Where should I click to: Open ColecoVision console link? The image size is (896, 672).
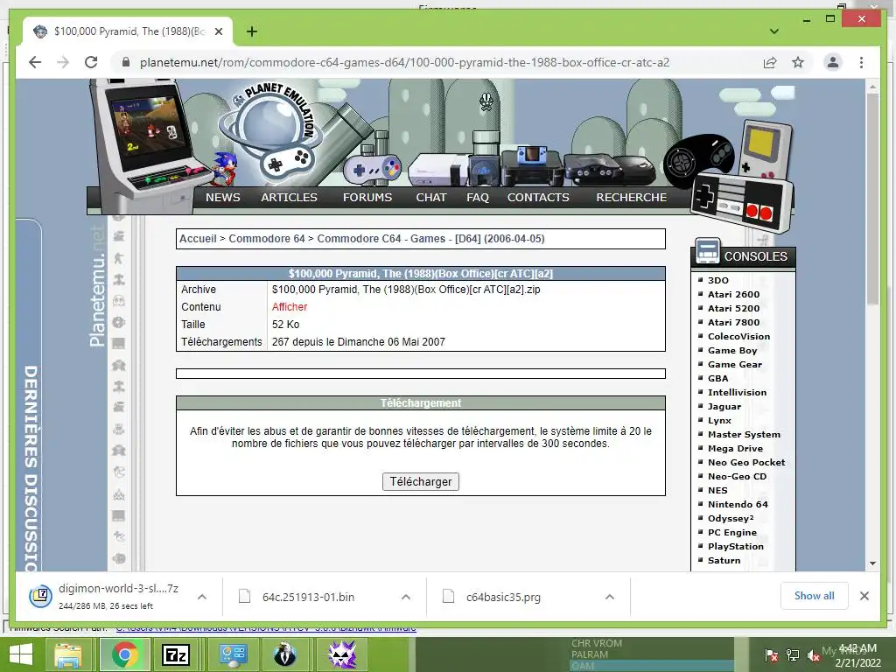pos(738,337)
